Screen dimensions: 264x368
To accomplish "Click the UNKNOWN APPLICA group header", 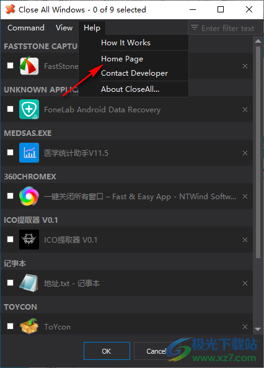I will (42, 89).
